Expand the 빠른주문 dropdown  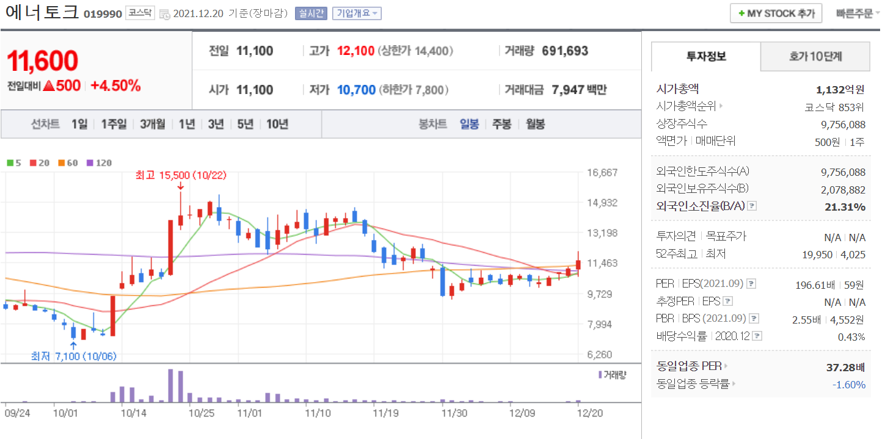(x=858, y=13)
